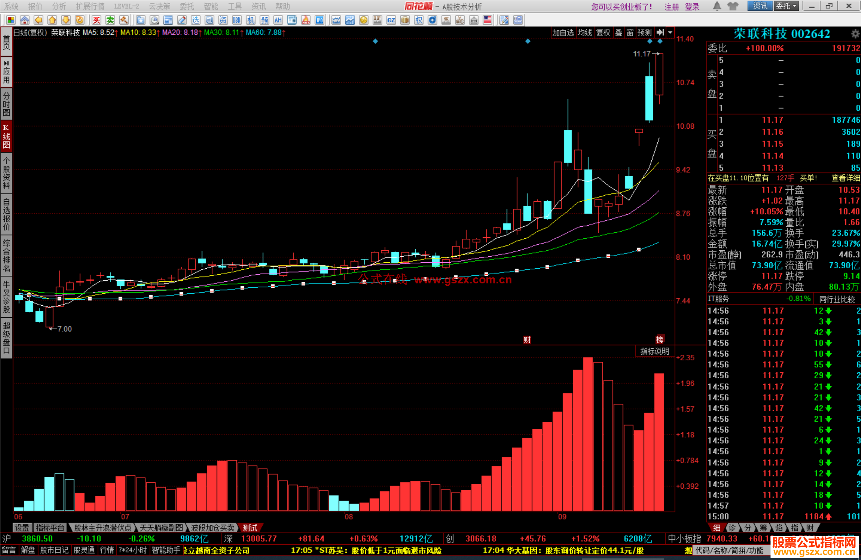
Task: Open the IPO toolbar icon
Action: [320, 20]
